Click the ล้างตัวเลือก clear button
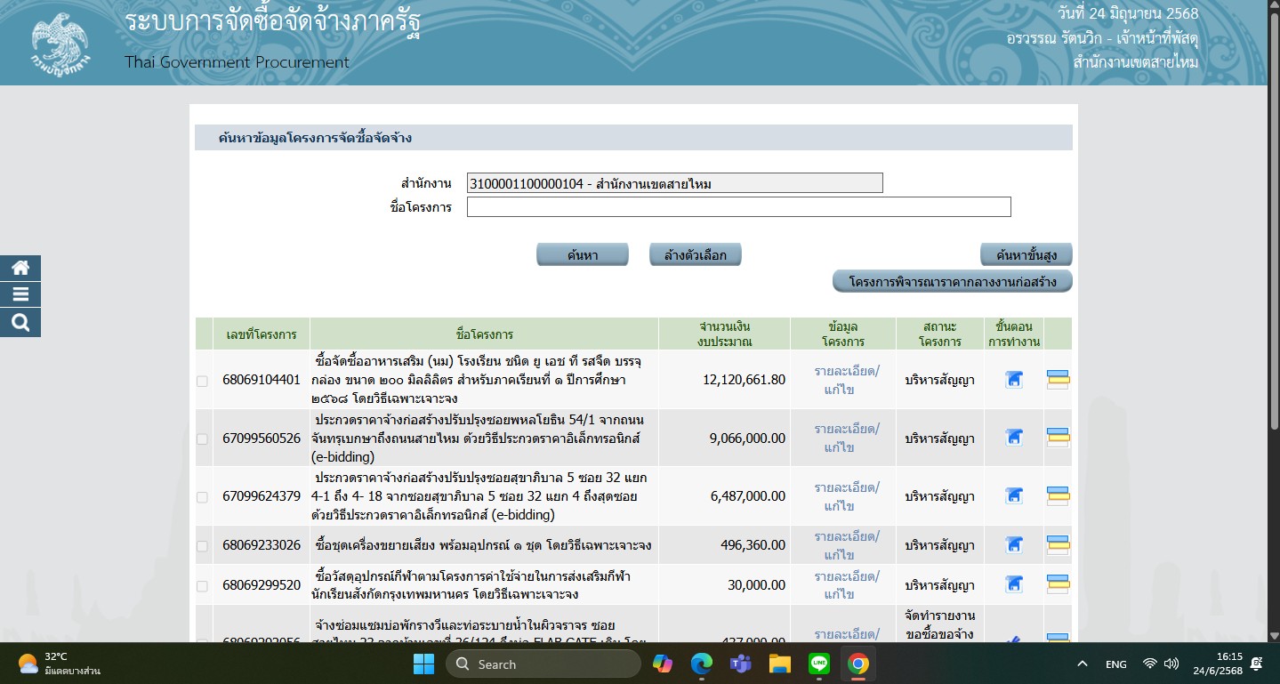The width and height of the screenshot is (1280, 684). coord(695,255)
